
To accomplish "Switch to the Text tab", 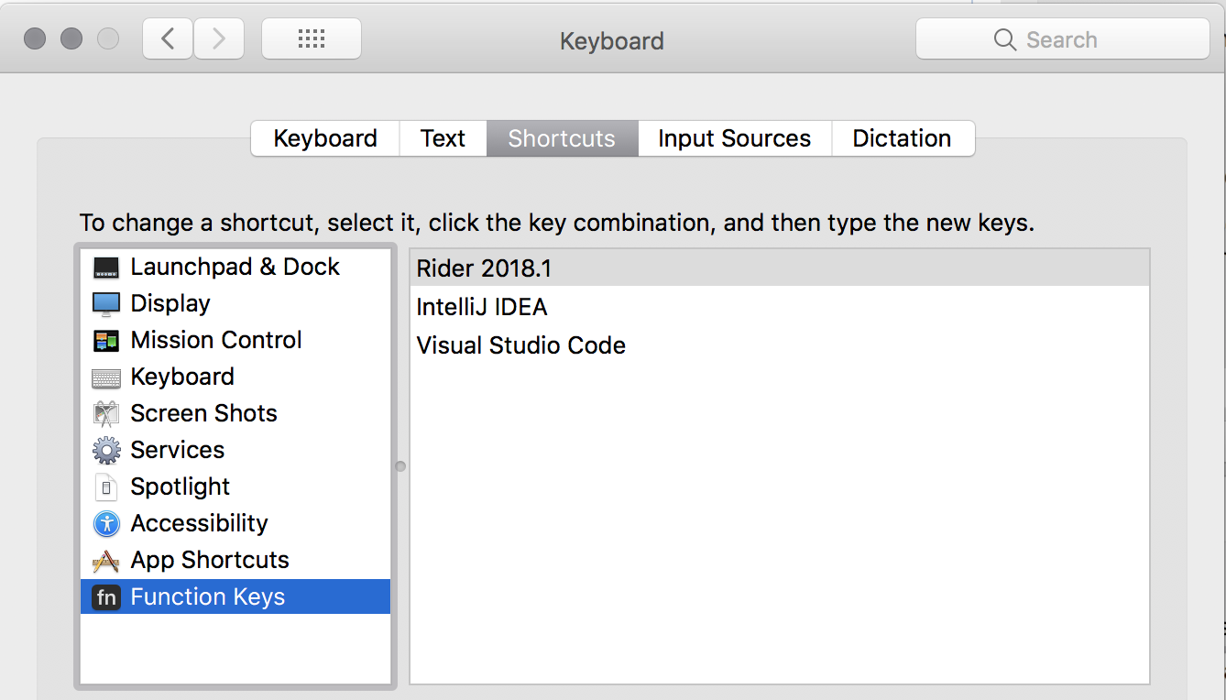I will [443, 137].
